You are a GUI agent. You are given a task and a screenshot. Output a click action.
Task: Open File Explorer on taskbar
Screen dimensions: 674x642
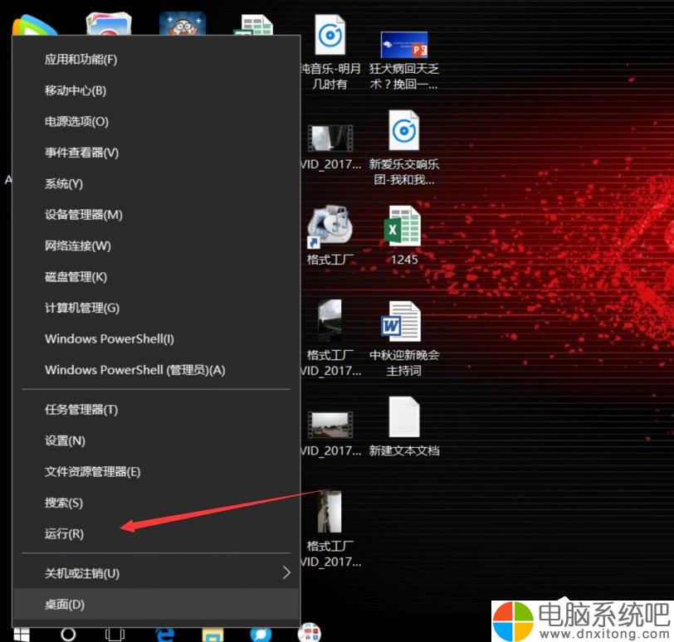212,635
